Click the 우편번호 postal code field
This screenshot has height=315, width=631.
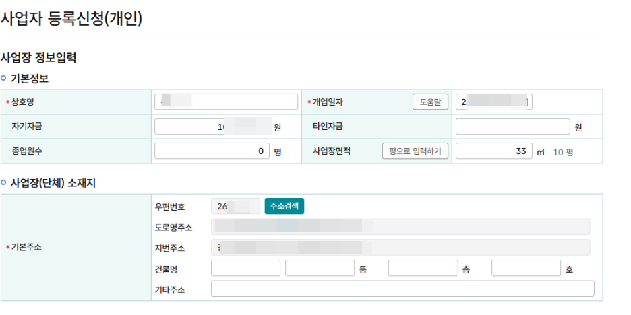click(235, 206)
